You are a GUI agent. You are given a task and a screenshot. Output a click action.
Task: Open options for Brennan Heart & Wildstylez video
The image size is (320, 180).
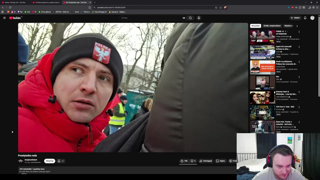coord(299,92)
